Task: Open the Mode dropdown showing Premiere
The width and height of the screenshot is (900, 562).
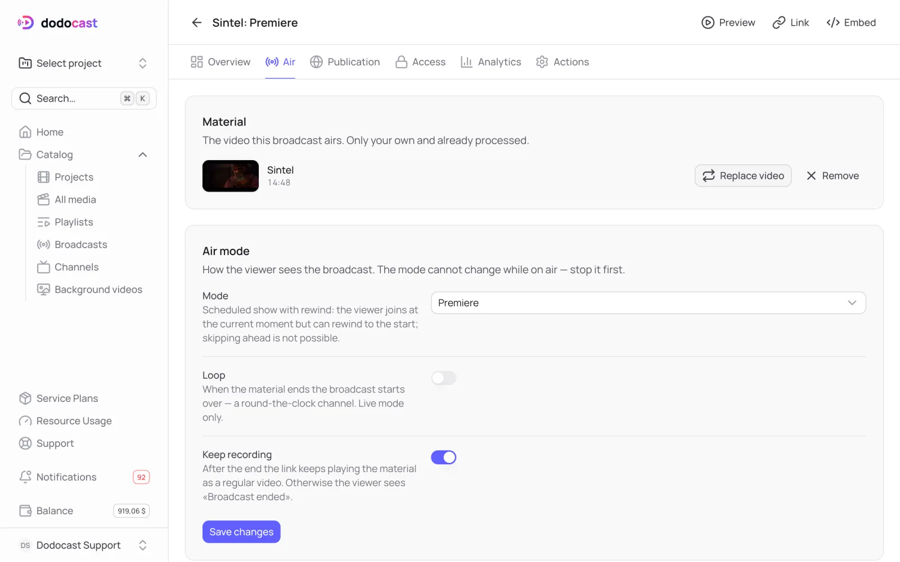Action: tap(648, 303)
